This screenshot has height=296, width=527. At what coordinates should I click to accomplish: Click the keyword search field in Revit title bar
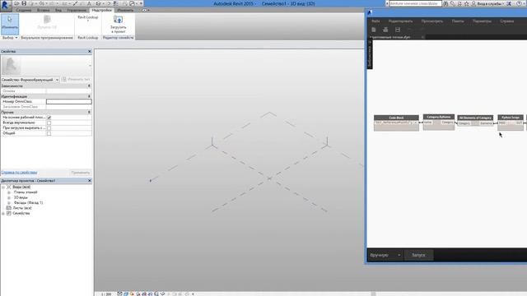click(x=415, y=3)
